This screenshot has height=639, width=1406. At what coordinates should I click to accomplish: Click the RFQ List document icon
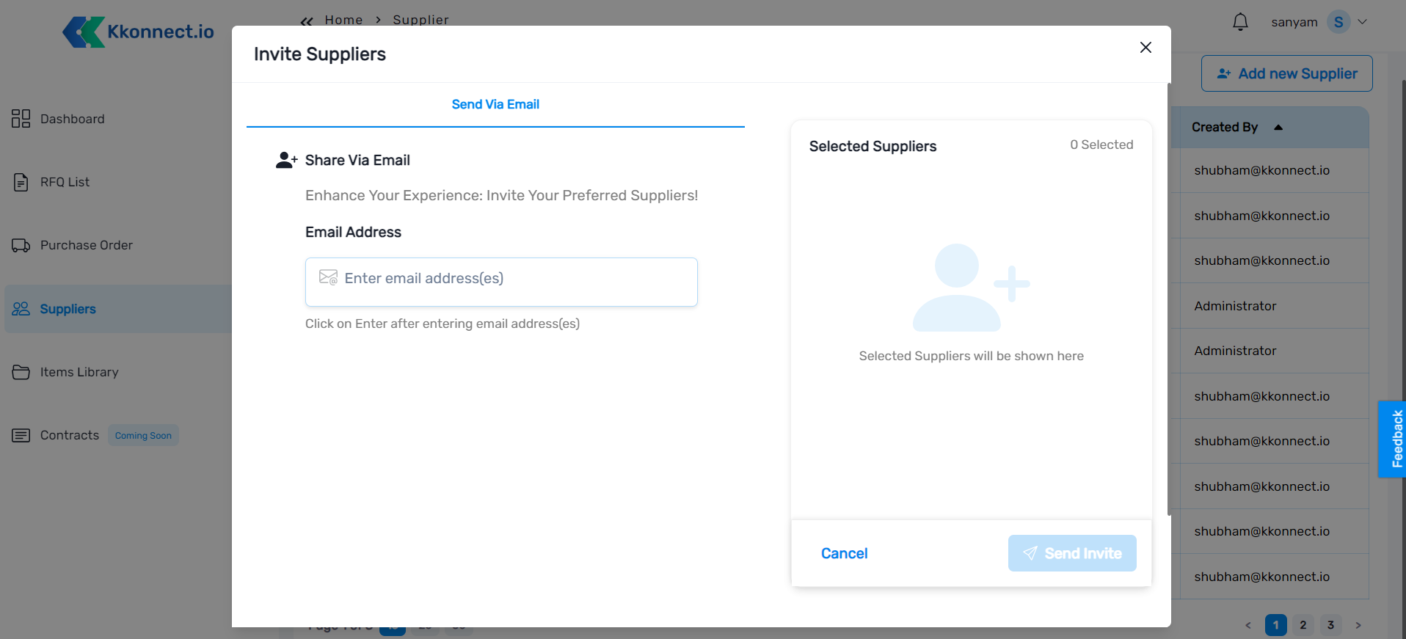pos(21,182)
